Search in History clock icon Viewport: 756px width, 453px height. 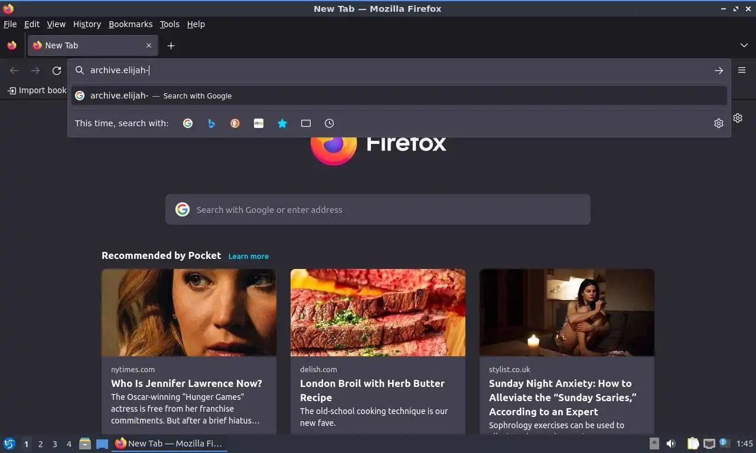[330, 123]
